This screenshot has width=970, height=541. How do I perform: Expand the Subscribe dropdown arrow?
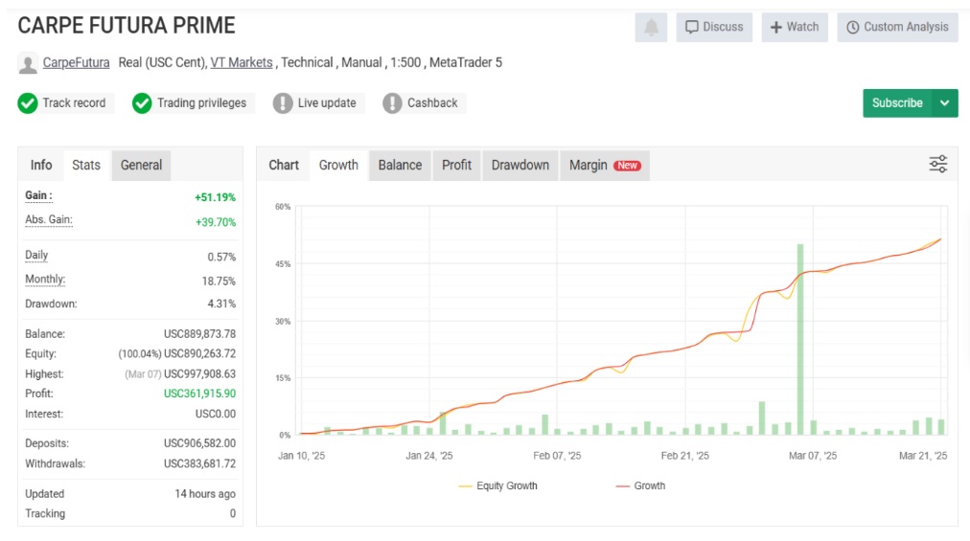click(x=945, y=103)
